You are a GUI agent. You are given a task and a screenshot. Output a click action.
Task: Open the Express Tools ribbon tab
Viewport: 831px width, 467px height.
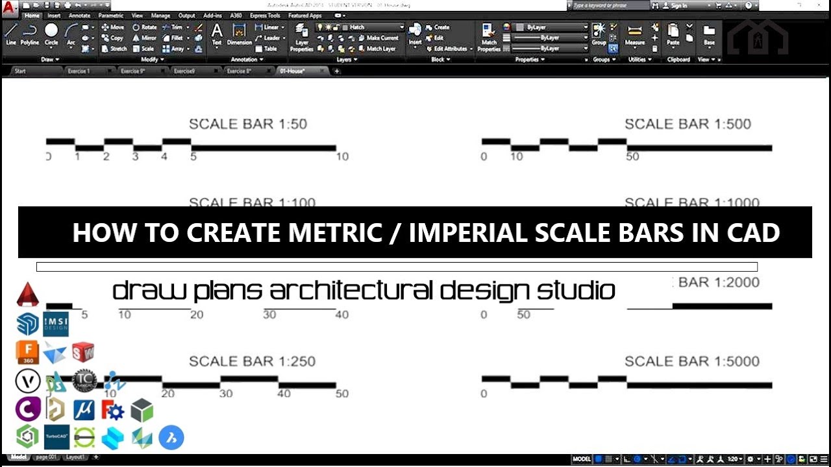coord(265,15)
